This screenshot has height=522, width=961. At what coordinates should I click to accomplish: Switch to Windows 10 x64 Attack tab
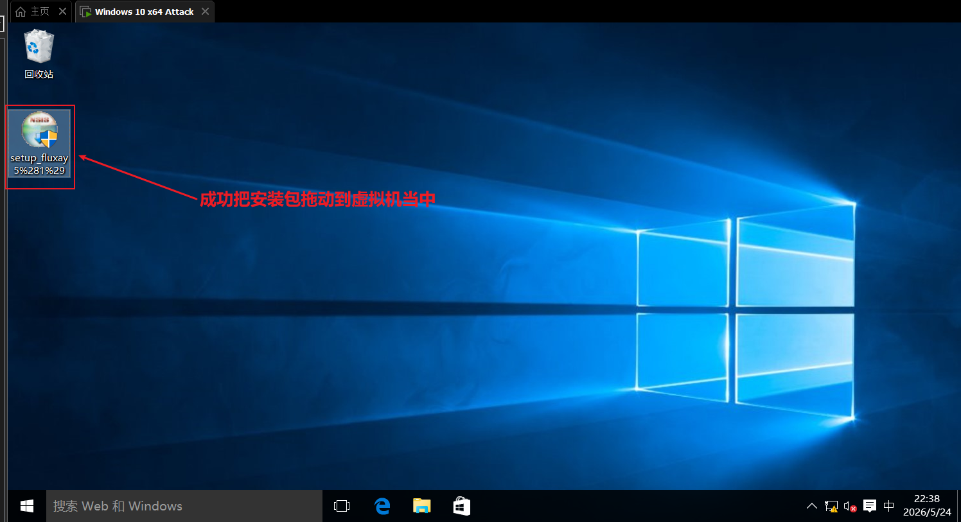(144, 12)
